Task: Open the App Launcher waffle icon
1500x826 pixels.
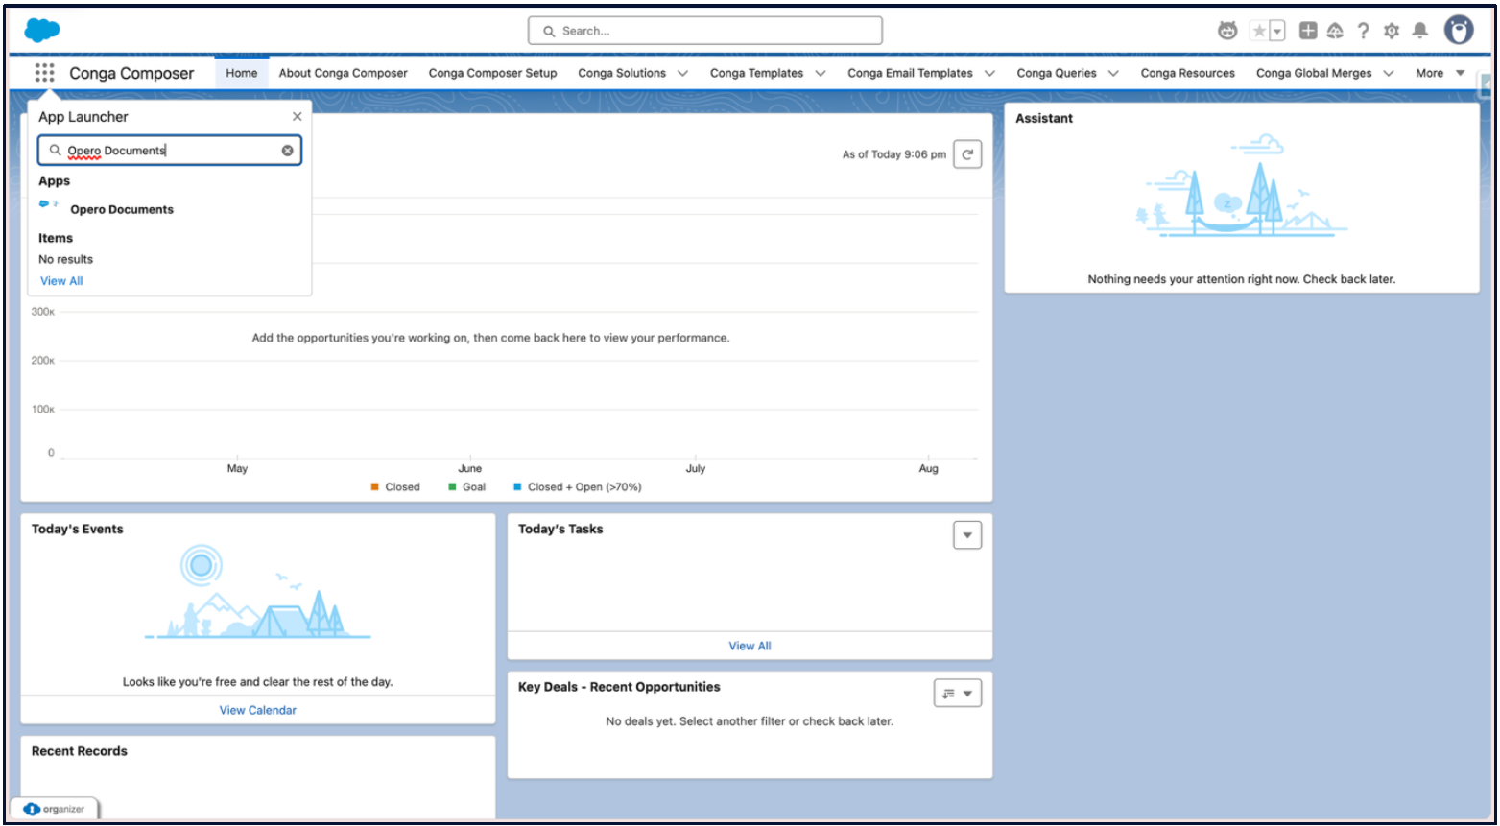Action: (x=44, y=73)
